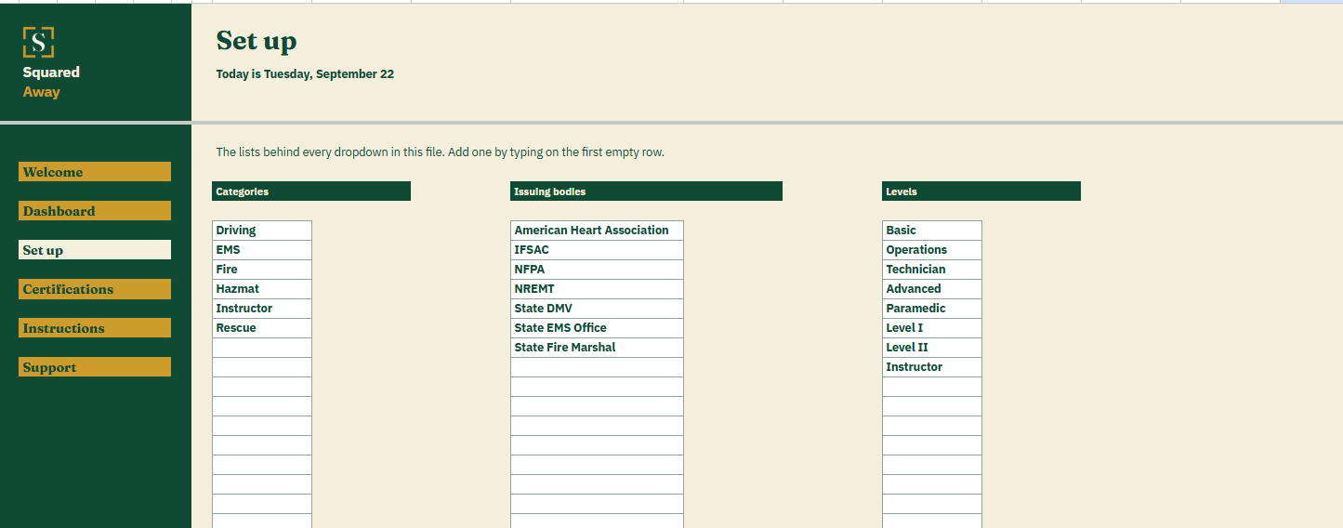The image size is (1343, 528).
Task: Select the Technician level cell
Action: pos(932,270)
